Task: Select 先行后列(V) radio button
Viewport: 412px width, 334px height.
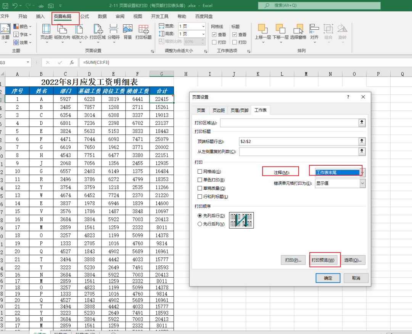Action: click(x=200, y=224)
